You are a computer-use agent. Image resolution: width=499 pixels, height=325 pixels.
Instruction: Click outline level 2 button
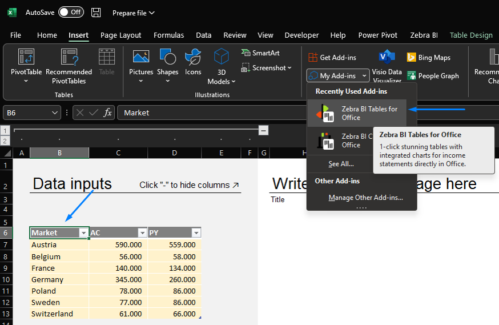point(5,141)
